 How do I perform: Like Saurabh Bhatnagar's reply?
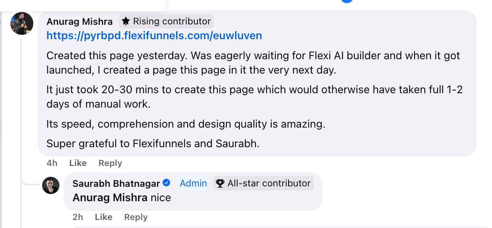(x=104, y=217)
